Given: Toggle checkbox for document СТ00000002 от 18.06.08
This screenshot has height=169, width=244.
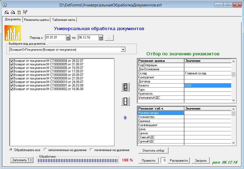Looking at the screenshot, I should pos(12,89).
